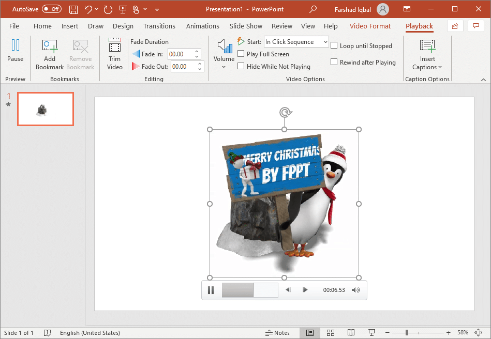Check Hide While Not Playing

click(241, 66)
